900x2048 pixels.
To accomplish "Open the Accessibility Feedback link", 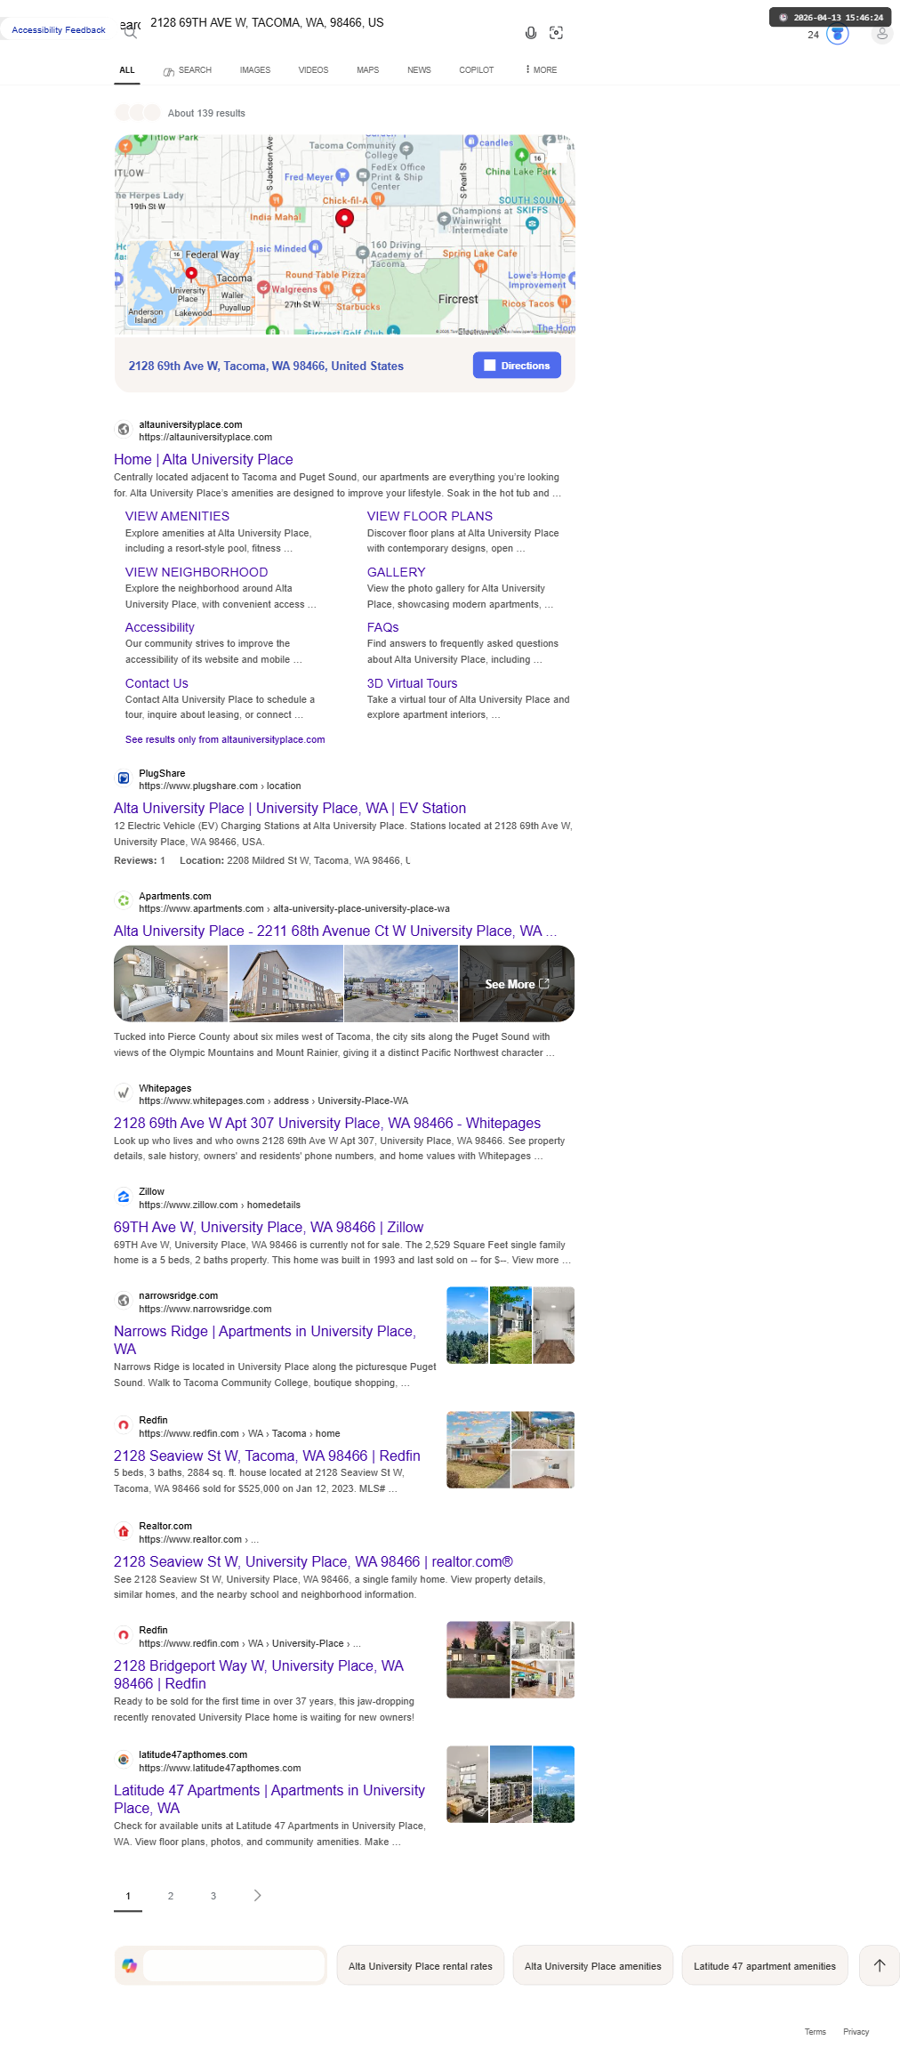I will [x=59, y=30].
